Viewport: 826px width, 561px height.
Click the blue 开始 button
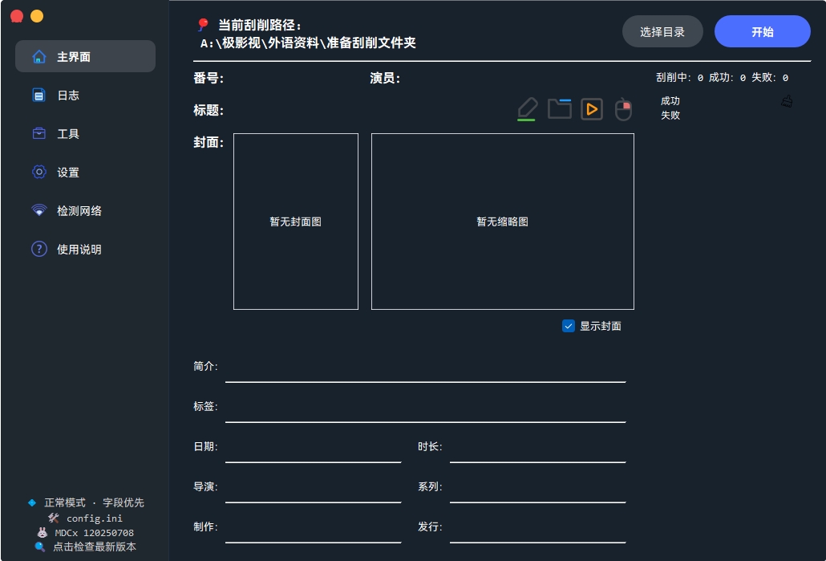click(763, 31)
